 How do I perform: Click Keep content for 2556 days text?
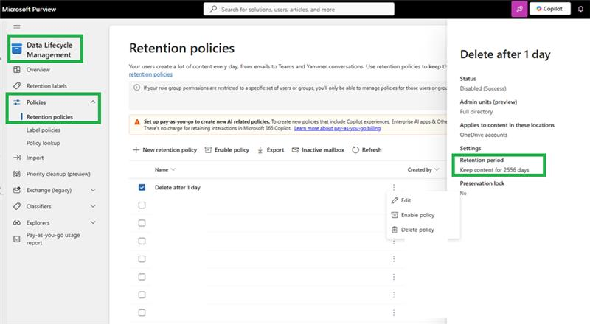tap(494, 170)
